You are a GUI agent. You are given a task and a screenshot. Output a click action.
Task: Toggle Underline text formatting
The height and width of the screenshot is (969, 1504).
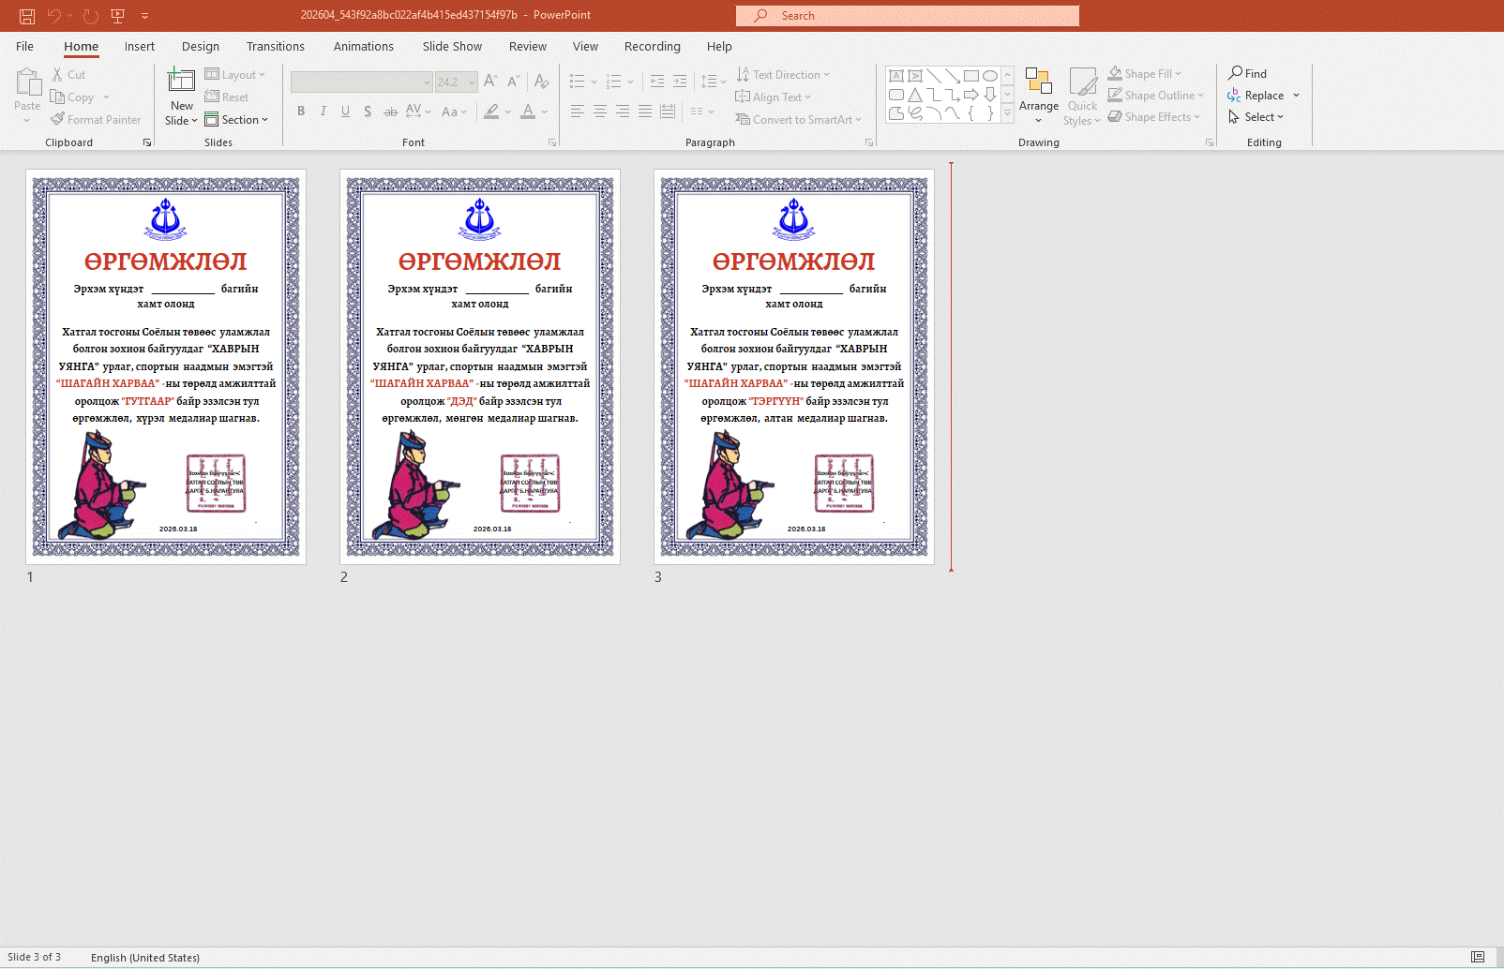tap(345, 112)
